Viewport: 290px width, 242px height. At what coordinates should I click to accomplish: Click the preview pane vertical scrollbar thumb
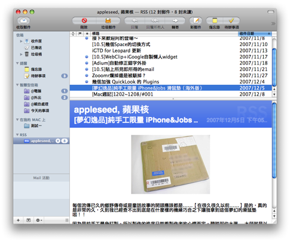click(274, 140)
